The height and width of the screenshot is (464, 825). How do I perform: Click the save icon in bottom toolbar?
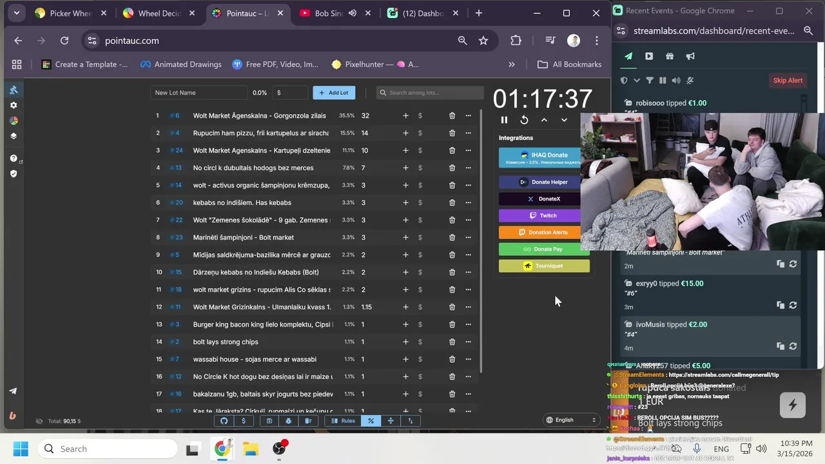[x=269, y=421]
